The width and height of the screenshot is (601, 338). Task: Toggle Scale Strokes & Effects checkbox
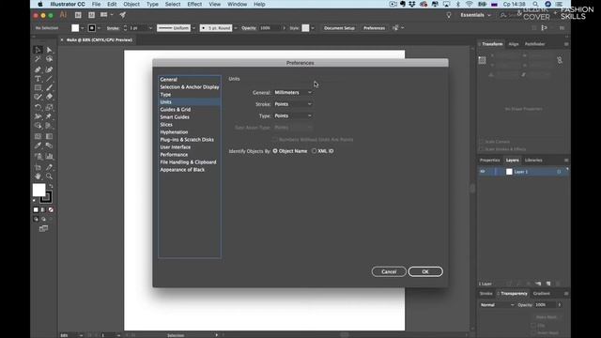click(x=482, y=149)
